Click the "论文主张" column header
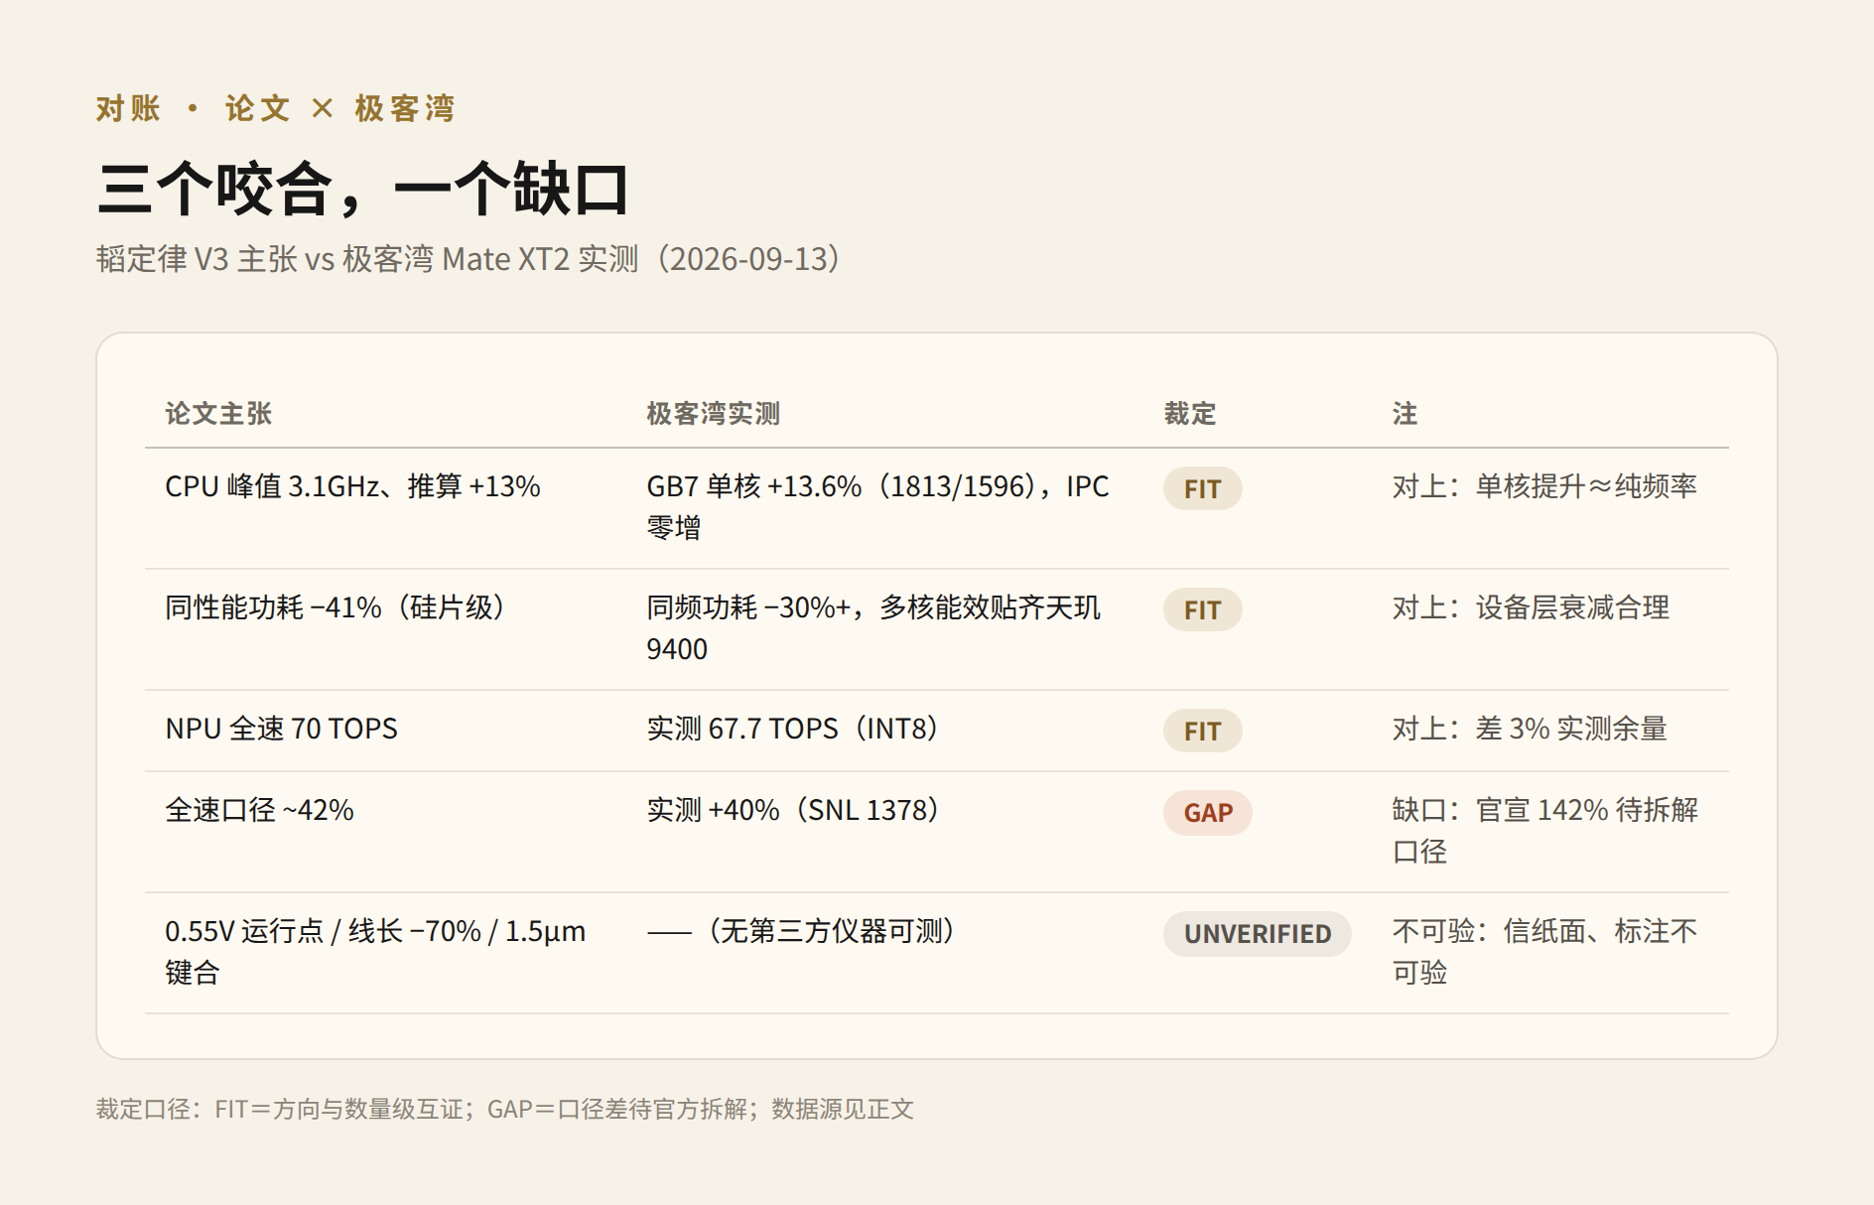This screenshot has height=1205, width=1874. (218, 414)
